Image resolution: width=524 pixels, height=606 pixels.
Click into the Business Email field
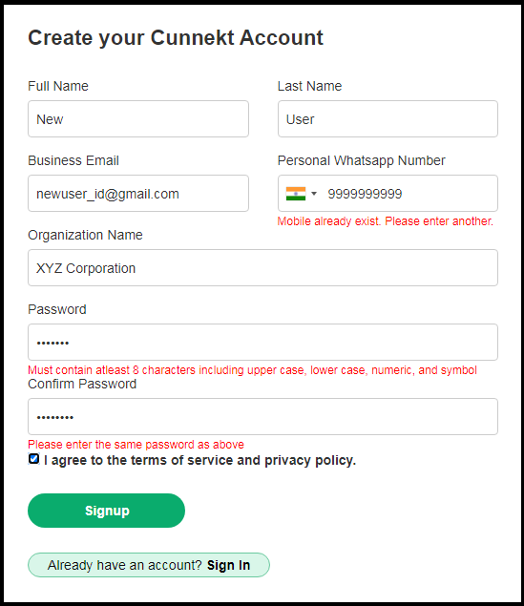click(138, 194)
